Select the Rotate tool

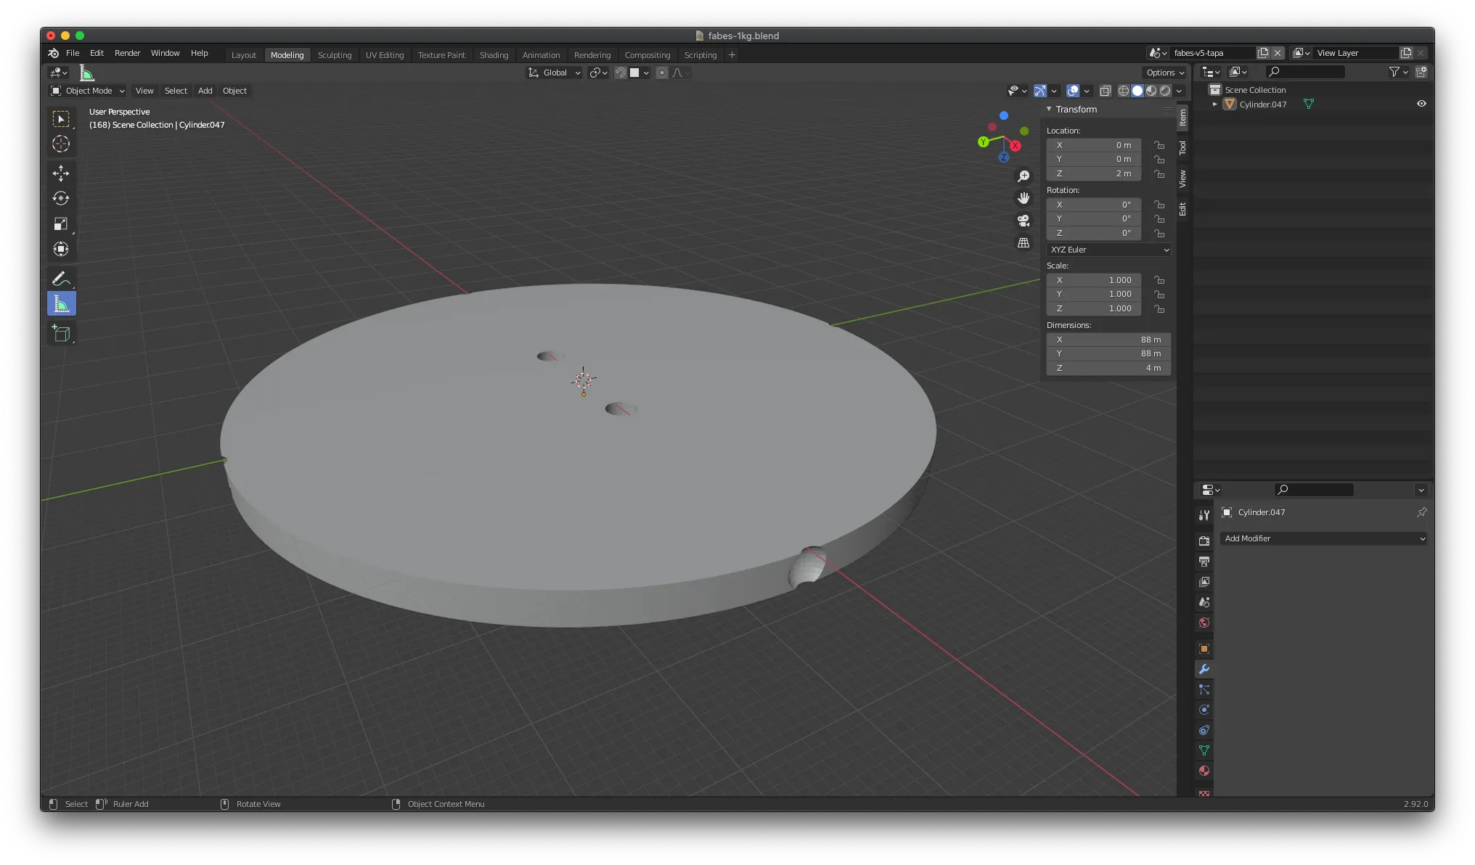62,198
